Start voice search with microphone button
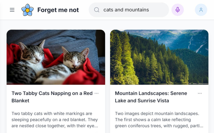The height and width of the screenshot is (133, 214). point(178,10)
